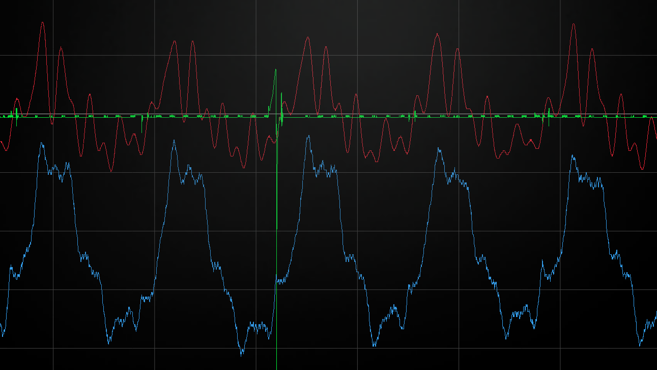The image size is (657, 370).
Task: Click the fourth blue waveform peak
Action: pyautogui.click(x=439, y=149)
